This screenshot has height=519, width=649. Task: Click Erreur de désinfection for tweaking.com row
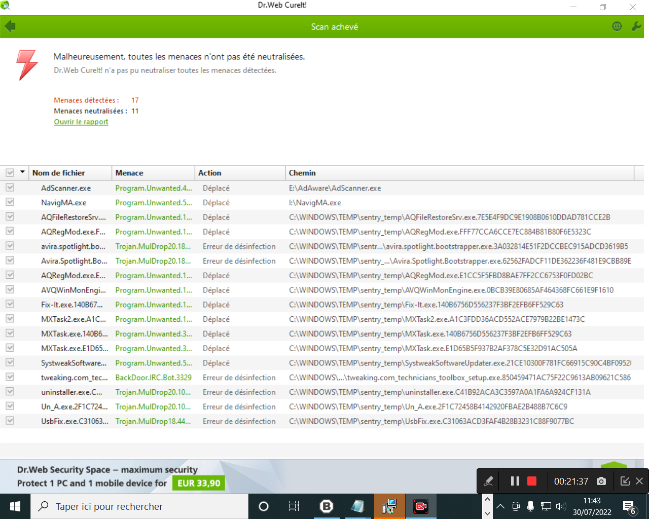click(x=239, y=378)
